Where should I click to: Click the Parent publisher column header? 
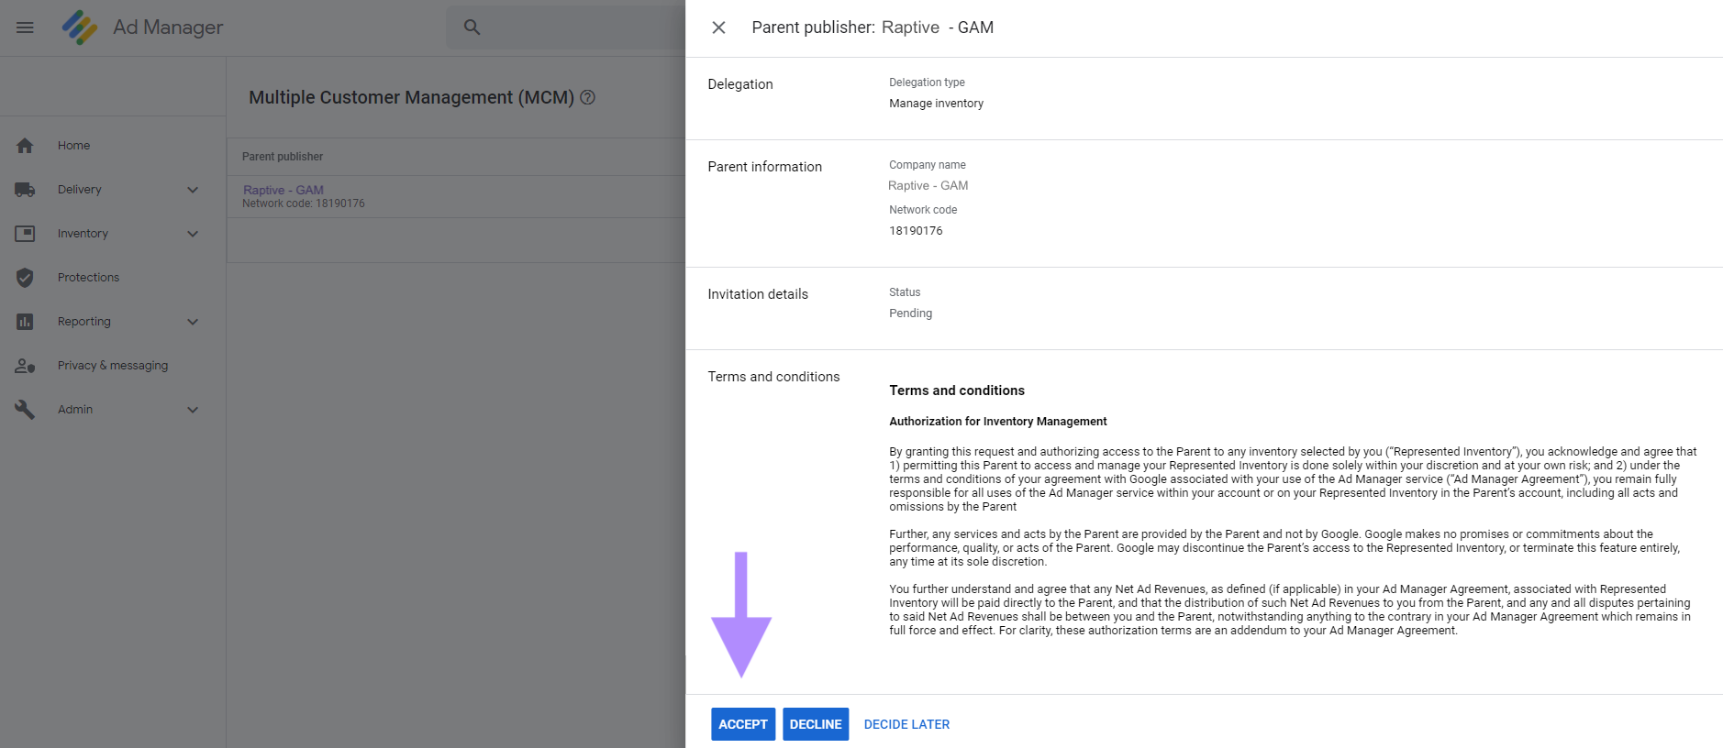coord(283,157)
